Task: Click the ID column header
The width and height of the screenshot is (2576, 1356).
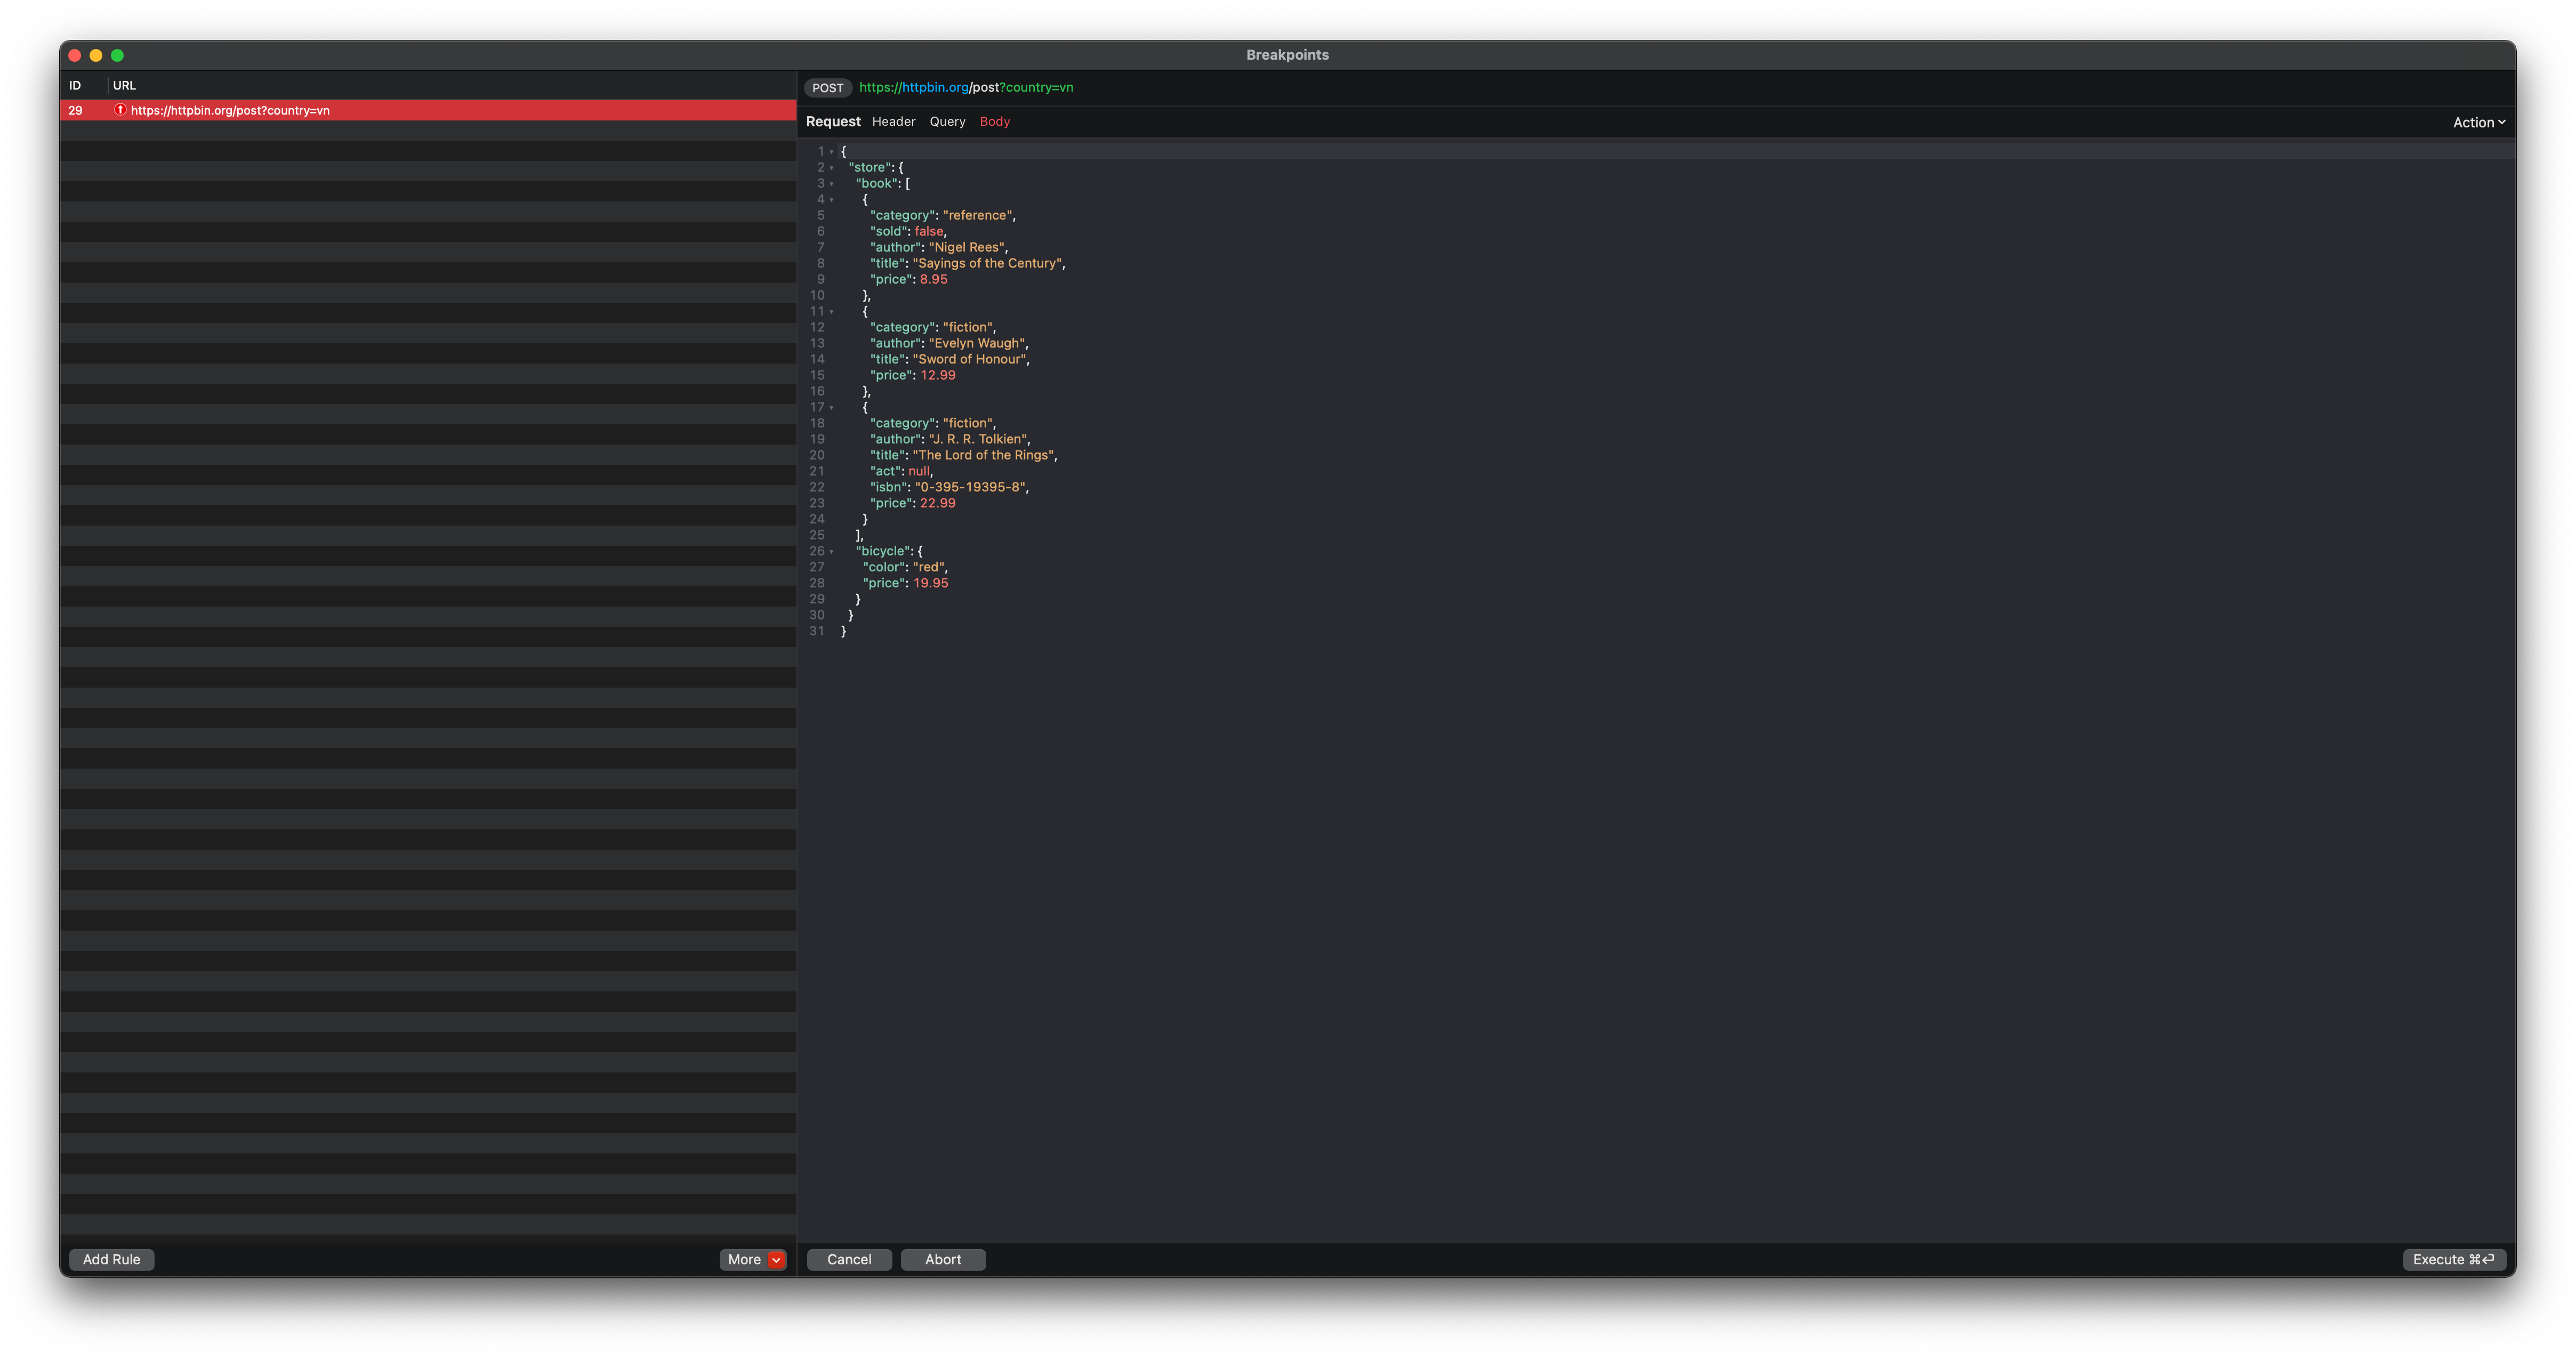Action: pyautogui.click(x=74, y=85)
